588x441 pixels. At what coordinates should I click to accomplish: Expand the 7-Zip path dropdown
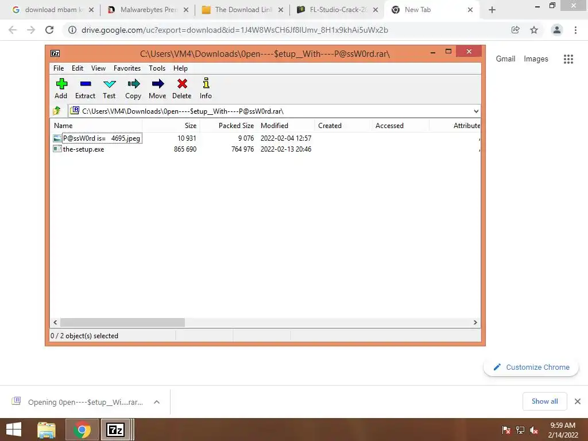[x=476, y=111]
